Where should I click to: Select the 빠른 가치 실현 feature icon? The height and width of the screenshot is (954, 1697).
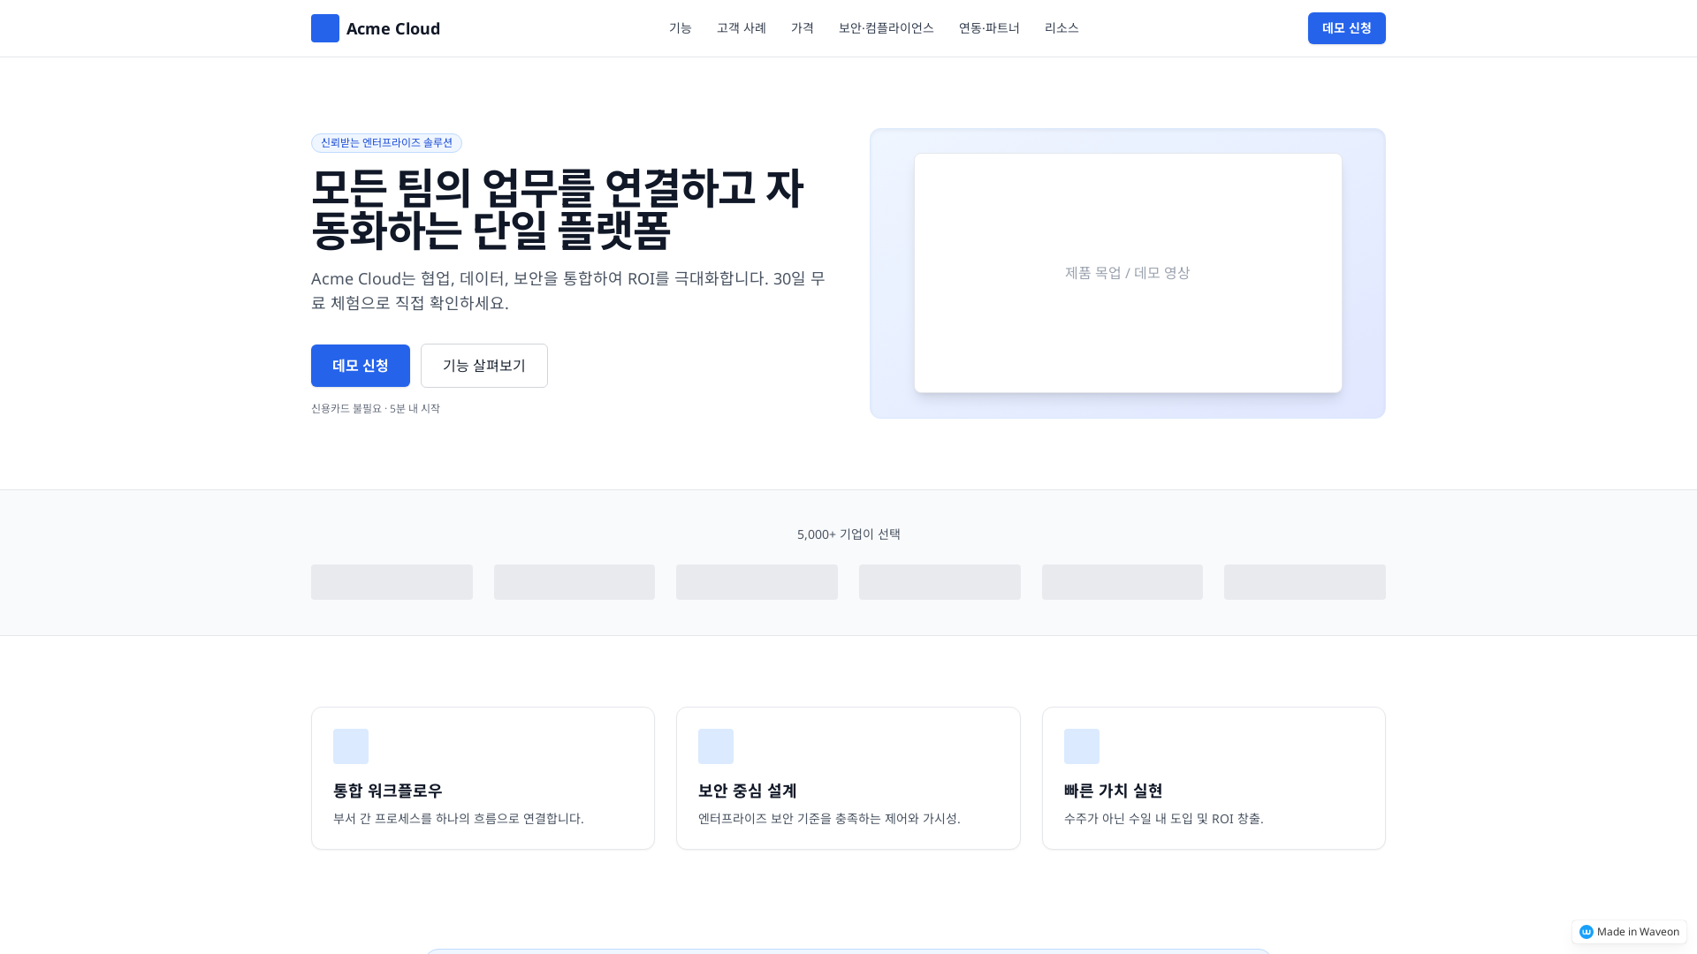[1082, 746]
